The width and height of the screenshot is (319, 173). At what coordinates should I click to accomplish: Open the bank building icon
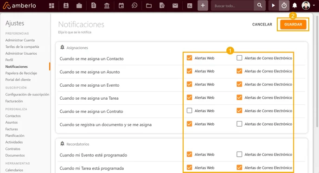pos(107,6)
